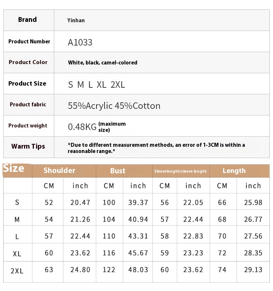Click shoulder value 54 in M row
273x291 pixels.
(x=49, y=219)
